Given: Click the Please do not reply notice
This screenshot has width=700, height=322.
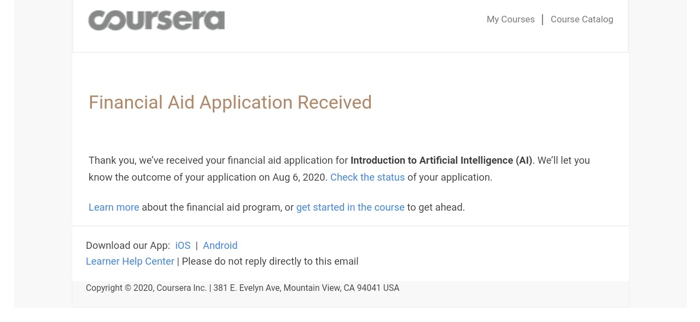Looking at the screenshot, I should click(270, 261).
